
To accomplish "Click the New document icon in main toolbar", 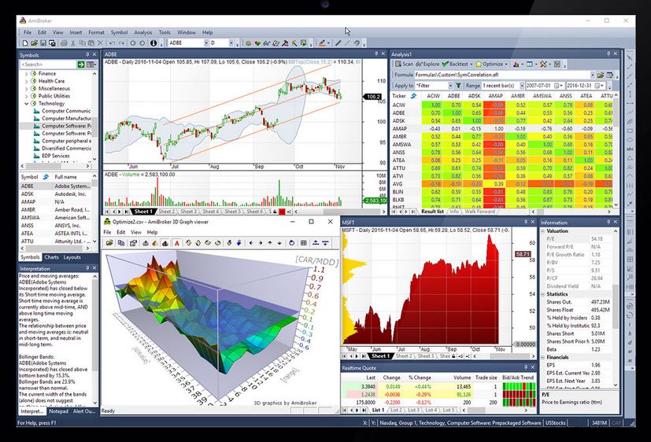I will (x=25, y=42).
